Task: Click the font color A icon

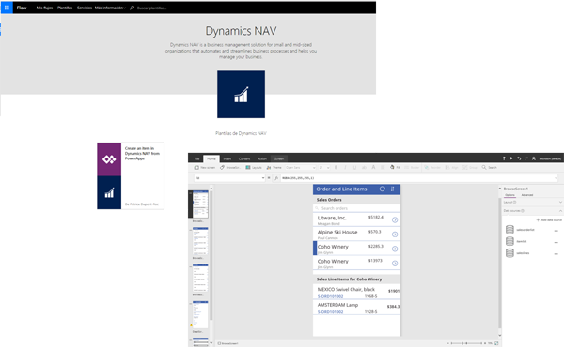Action: [x=373, y=168]
